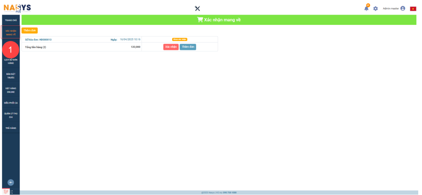Click the Admin master user avatar
The height and width of the screenshot is (195, 422).
coord(403,9)
